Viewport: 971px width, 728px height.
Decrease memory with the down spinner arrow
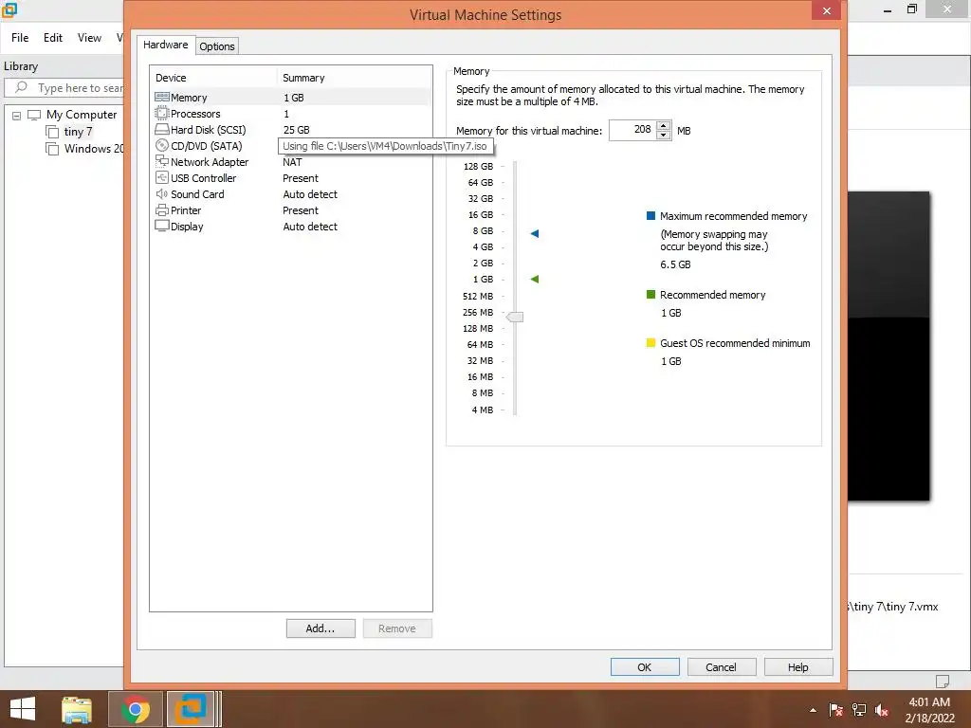coord(663,135)
